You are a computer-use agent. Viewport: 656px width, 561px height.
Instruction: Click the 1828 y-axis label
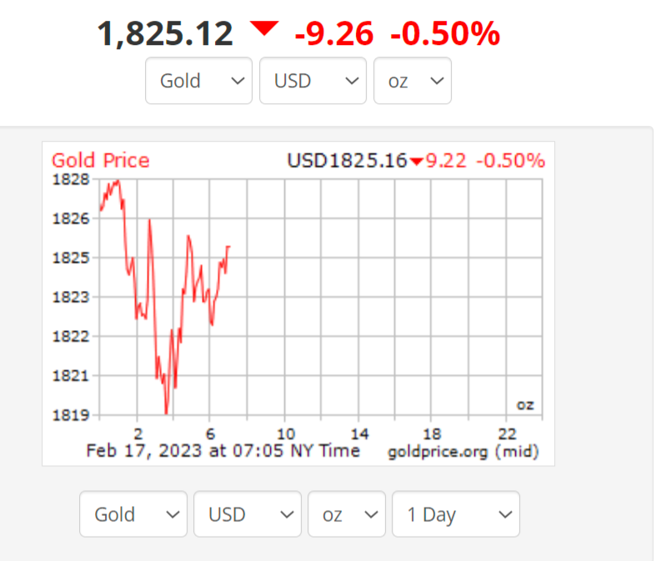click(x=65, y=179)
